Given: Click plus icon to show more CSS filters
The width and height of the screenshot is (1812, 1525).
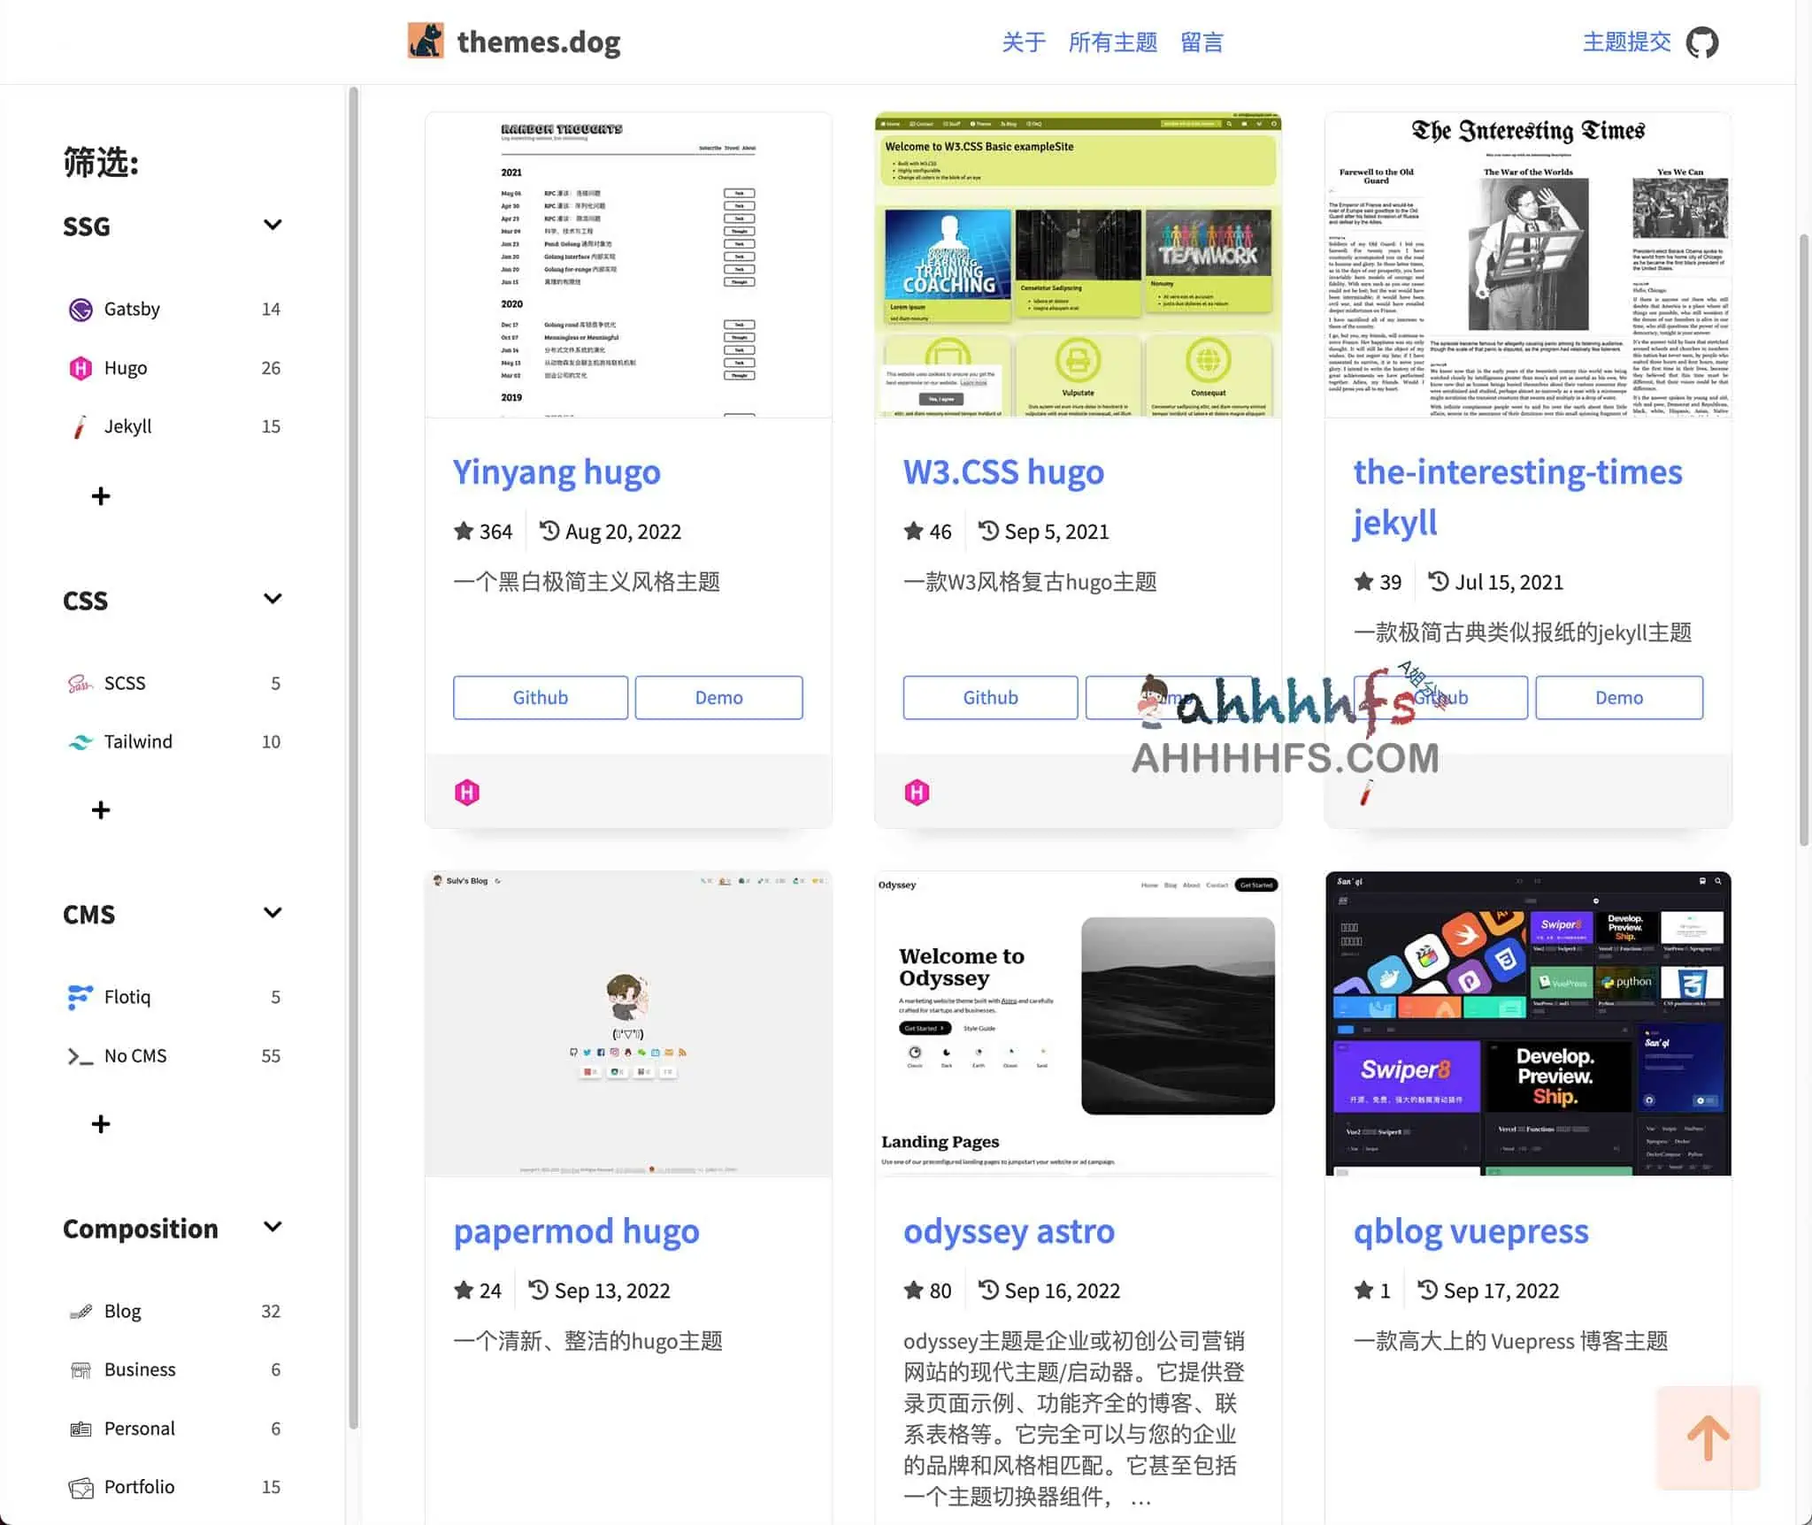Looking at the screenshot, I should [x=101, y=810].
